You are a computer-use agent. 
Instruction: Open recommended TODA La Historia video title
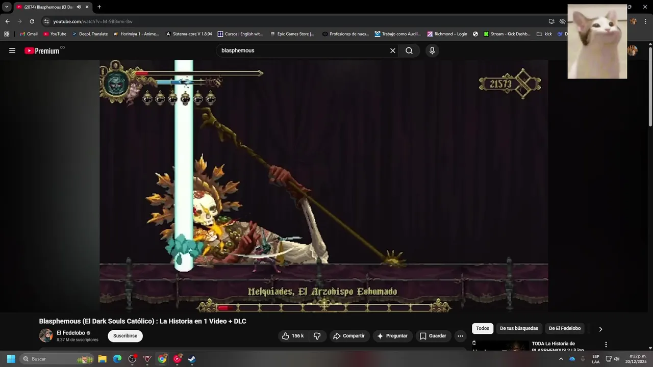(x=558, y=347)
